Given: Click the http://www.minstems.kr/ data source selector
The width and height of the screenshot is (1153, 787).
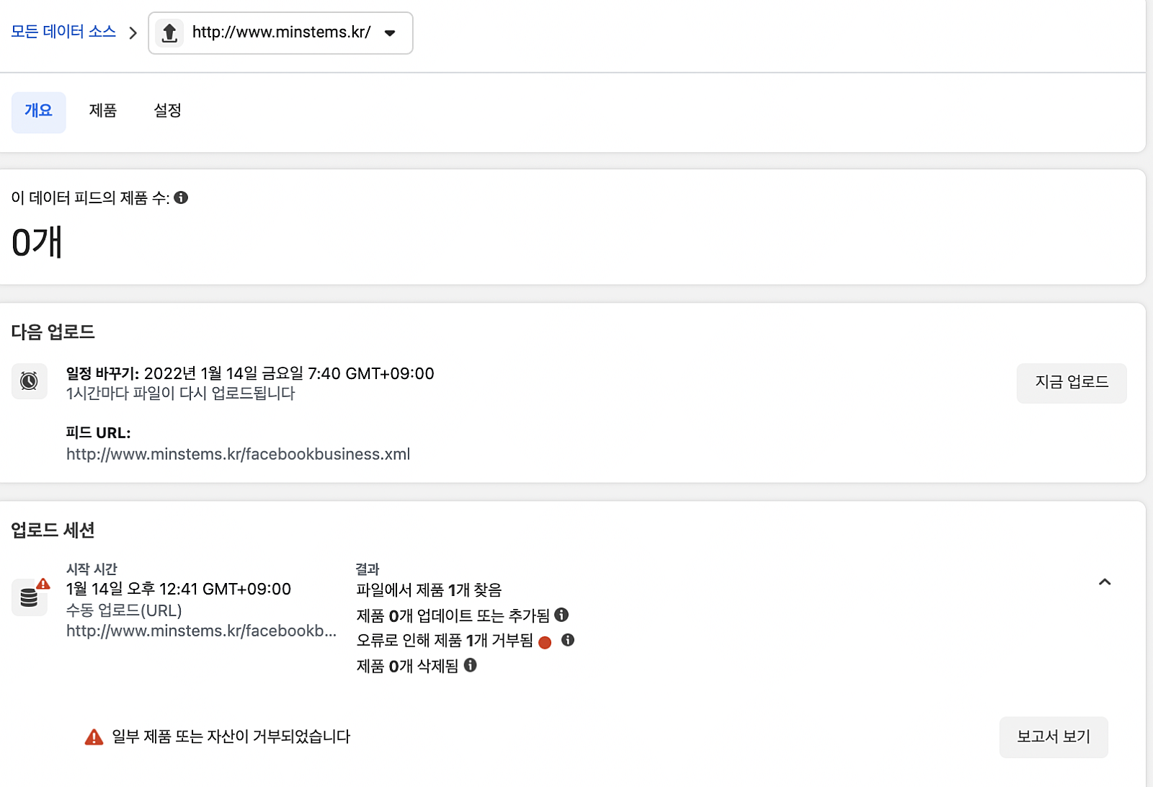Looking at the screenshot, I should 281,33.
